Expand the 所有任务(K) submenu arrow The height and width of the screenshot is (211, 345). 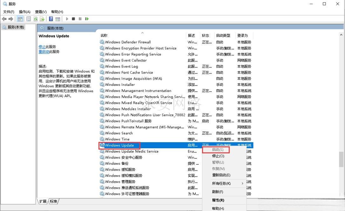(x=242, y=183)
